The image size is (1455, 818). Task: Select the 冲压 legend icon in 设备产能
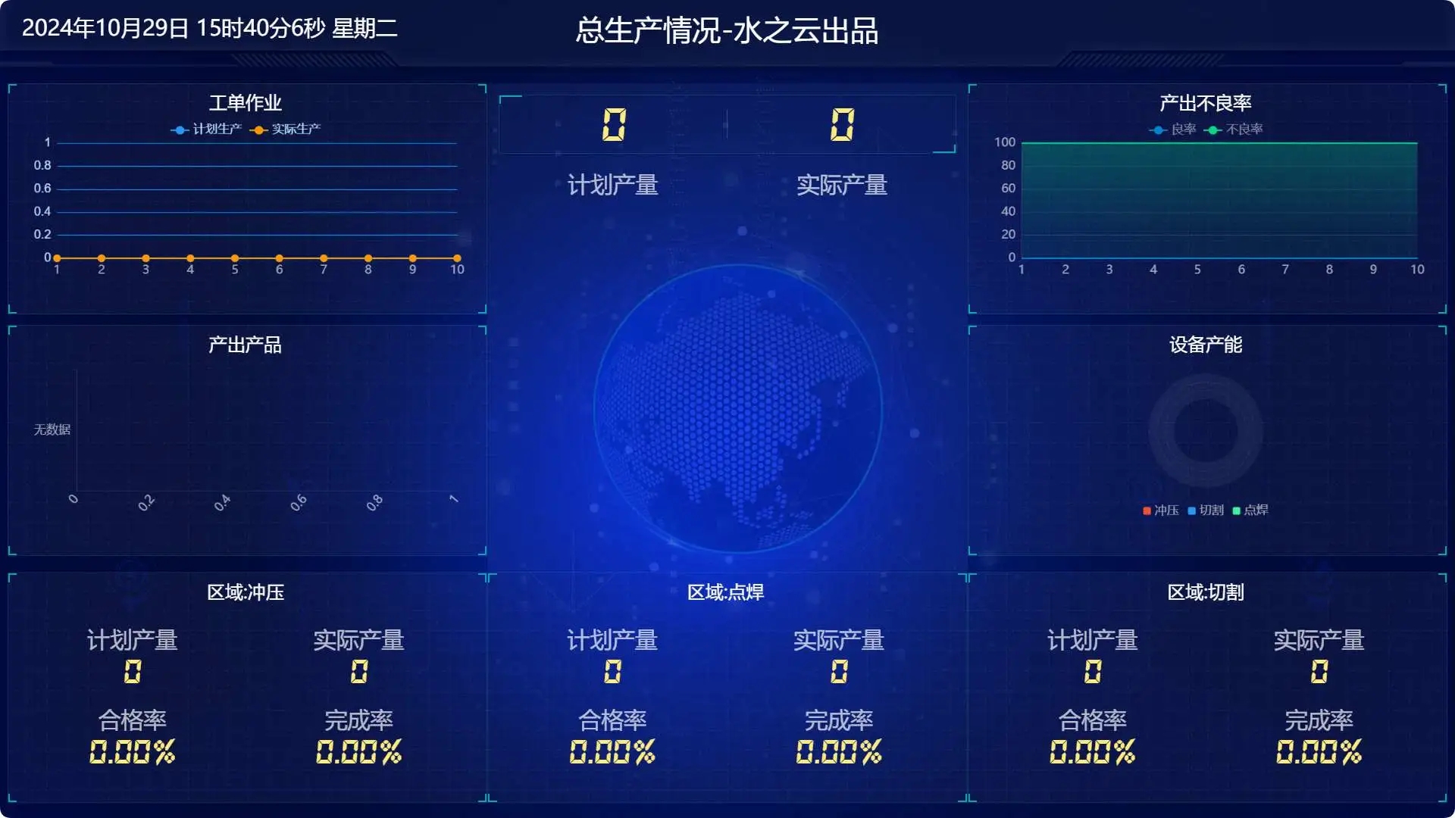[1147, 510]
